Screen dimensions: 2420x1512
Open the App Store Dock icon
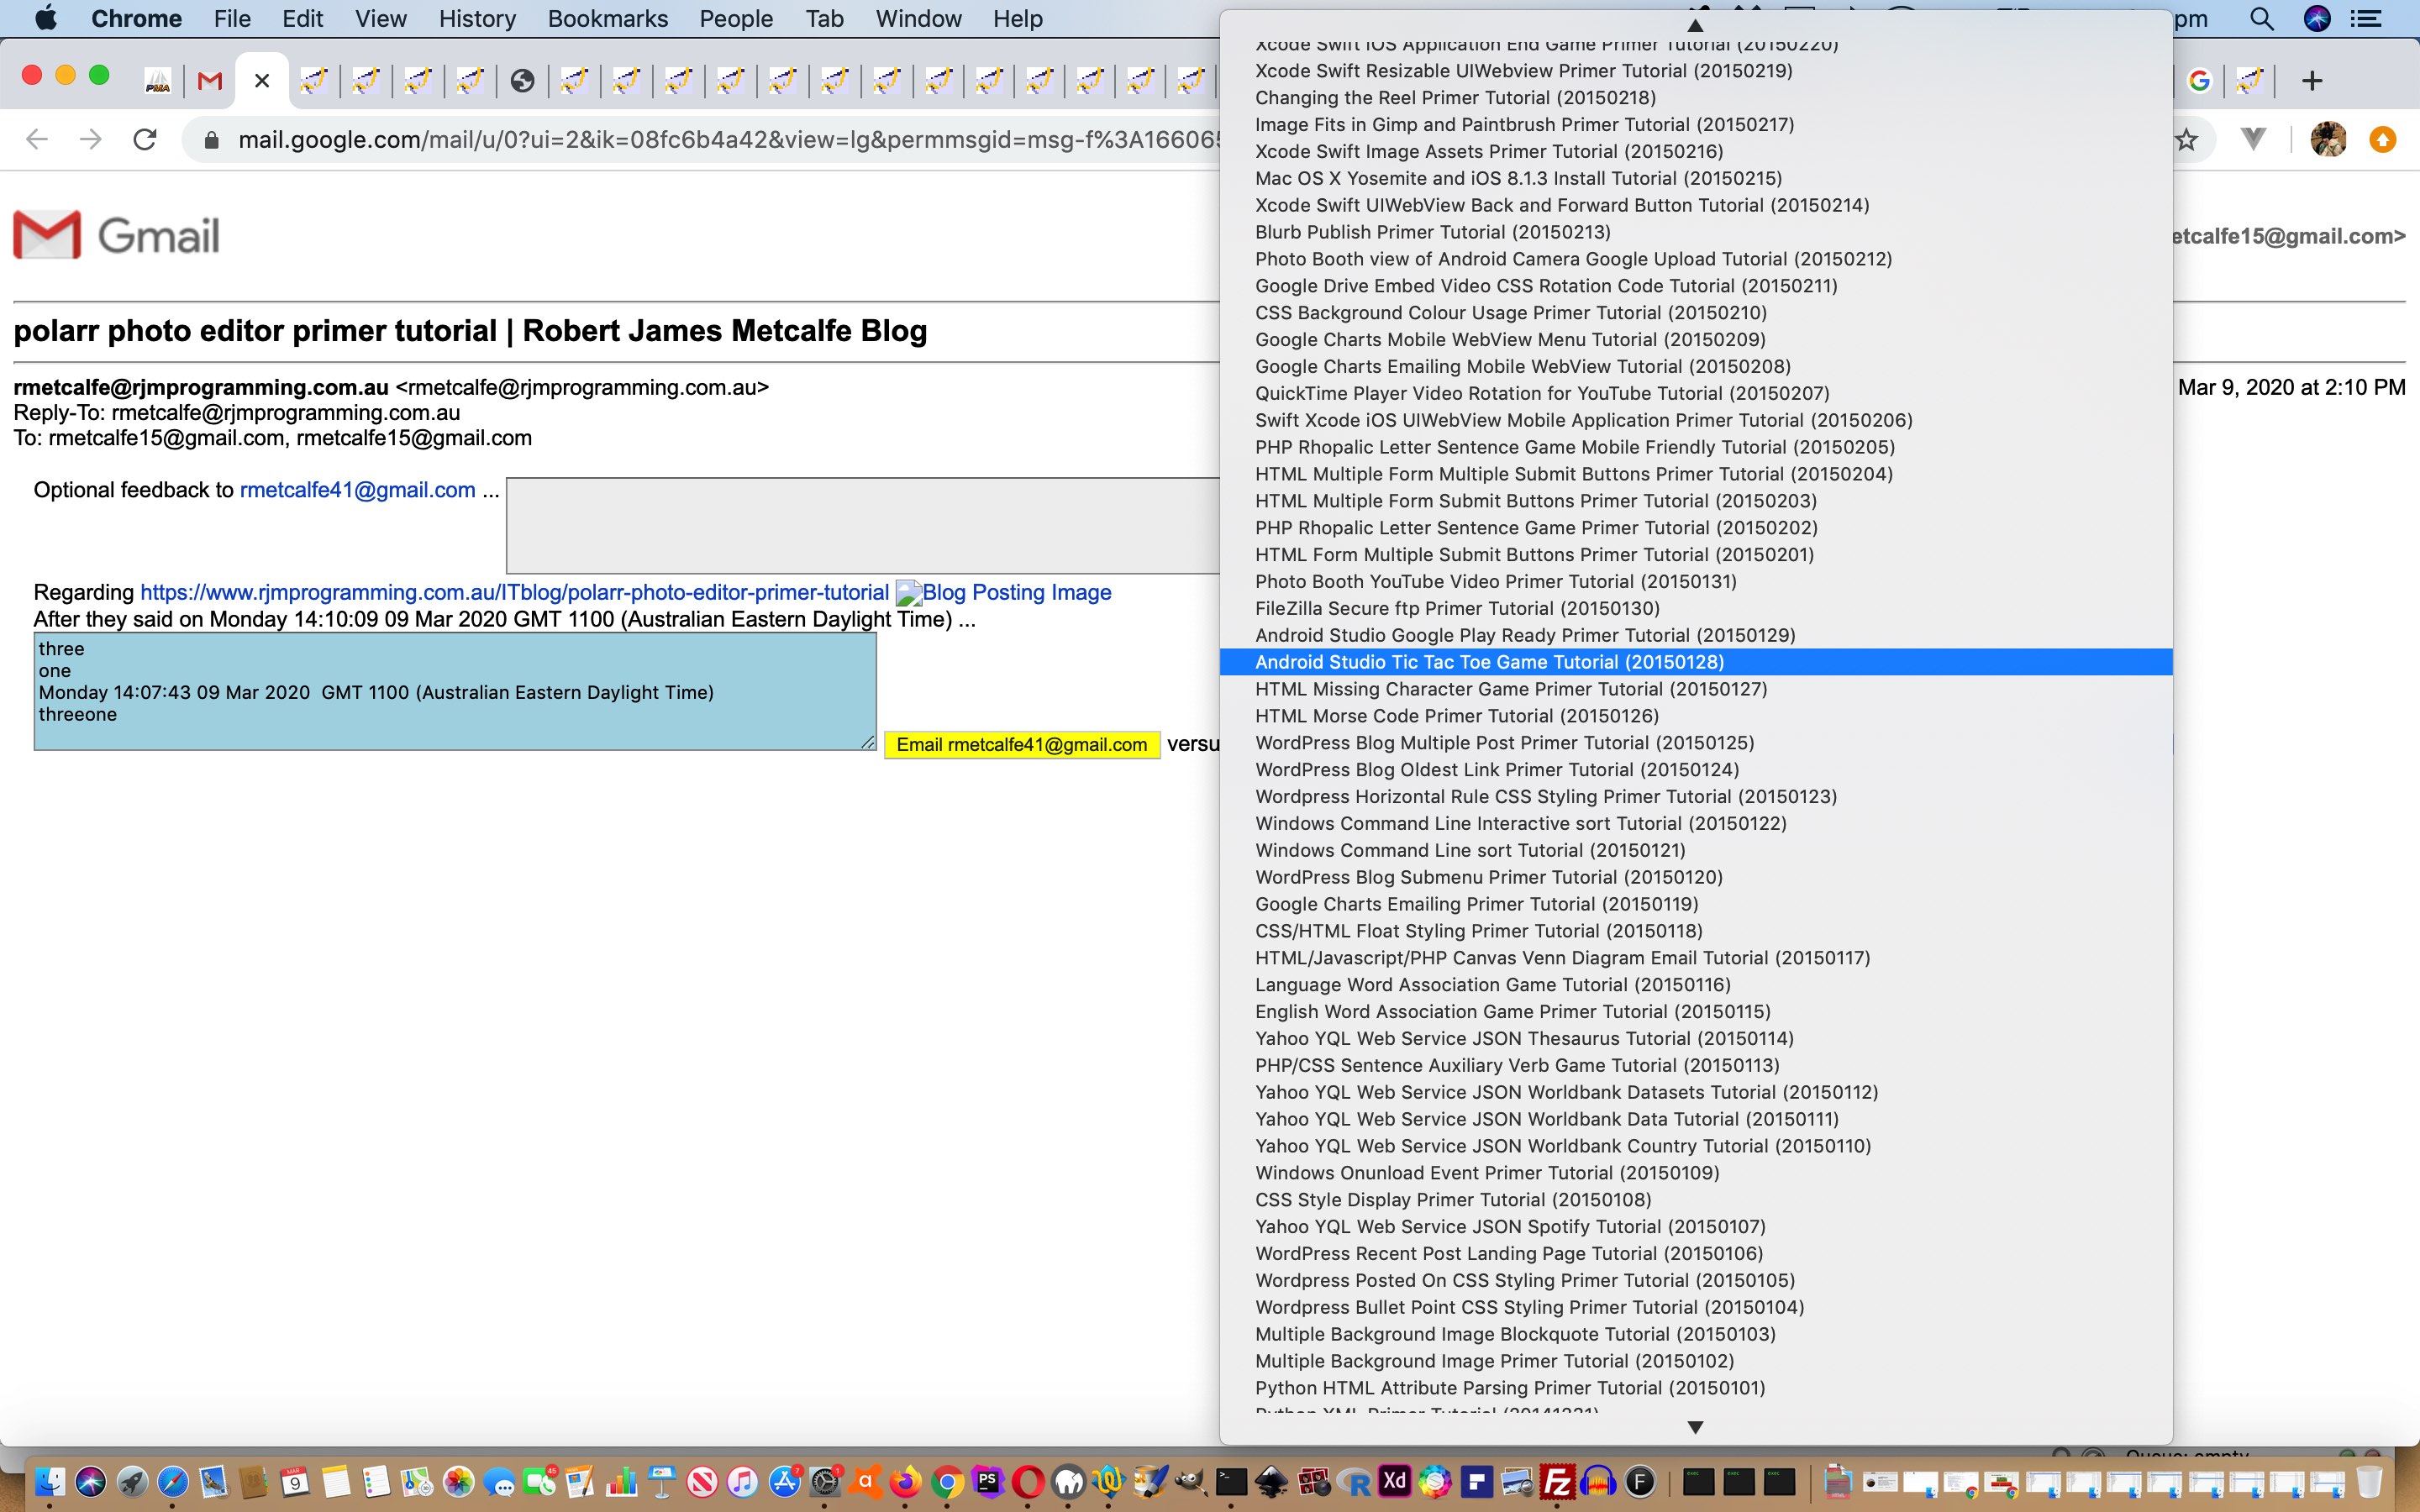pyautogui.click(x=784, y=1481)
